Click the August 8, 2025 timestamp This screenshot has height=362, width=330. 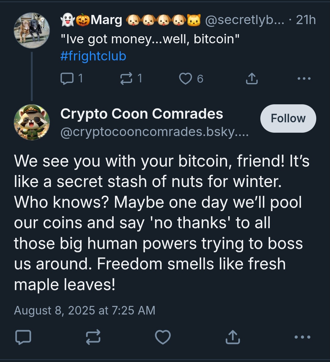click(85, 310)
